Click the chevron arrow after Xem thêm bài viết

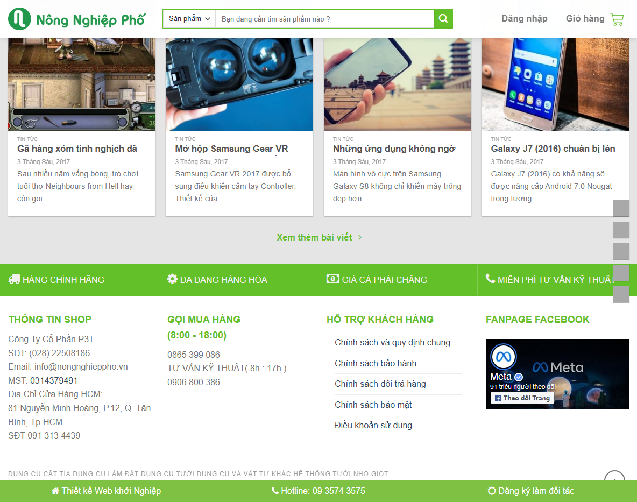tap(359, 237)
